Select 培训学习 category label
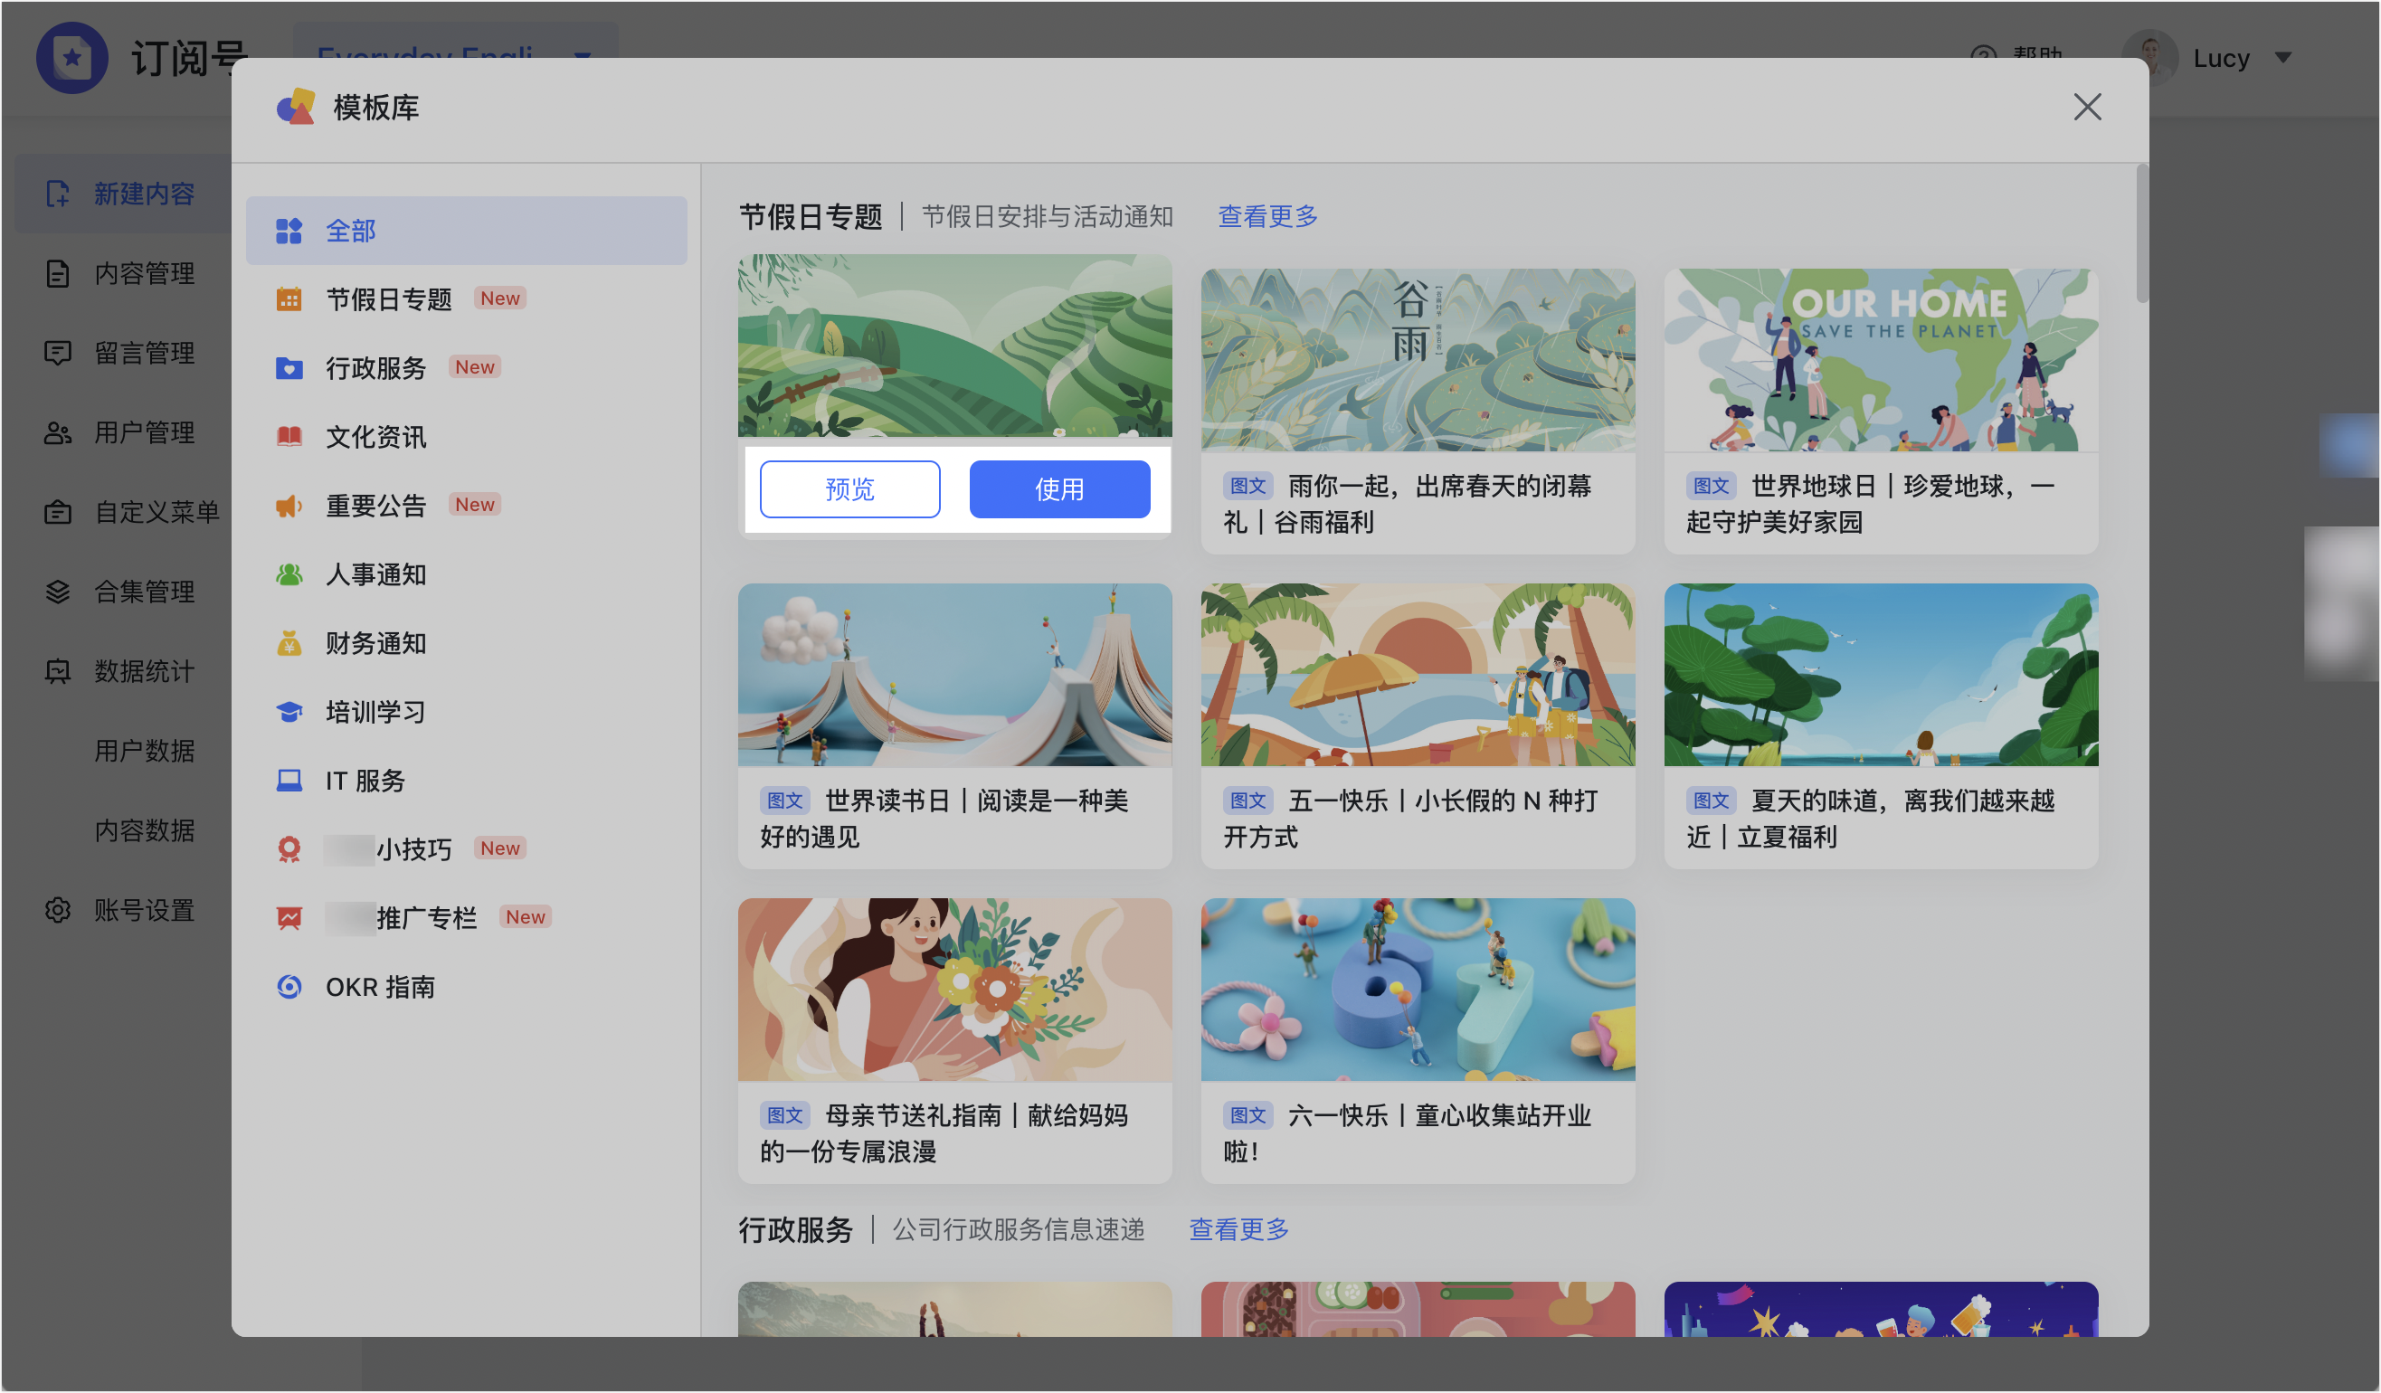The image size is (2381, 1393). coord(376,712)
